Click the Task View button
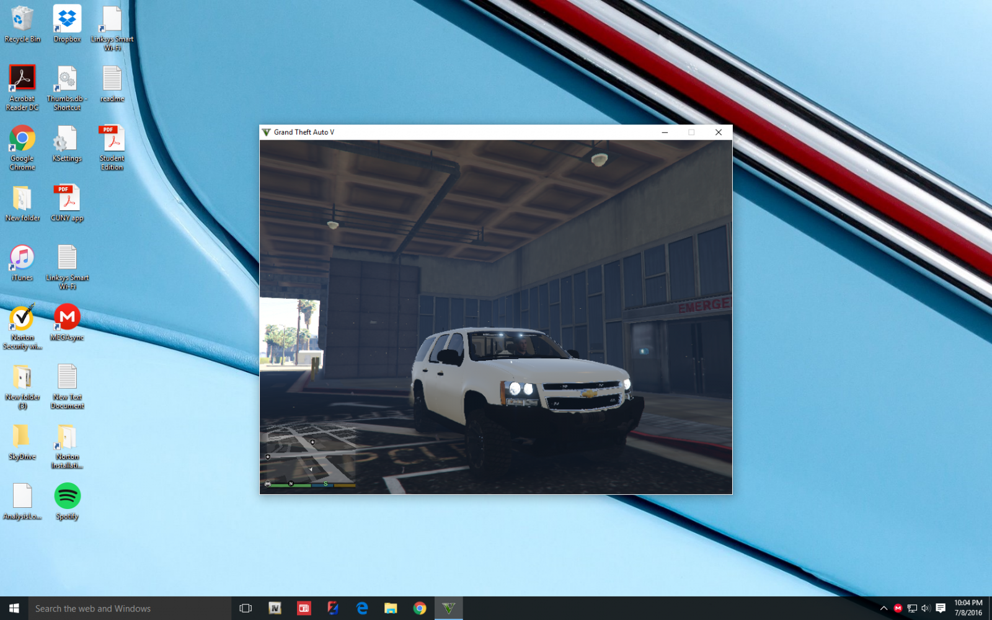The image size is (992, 620). [246, 608]
